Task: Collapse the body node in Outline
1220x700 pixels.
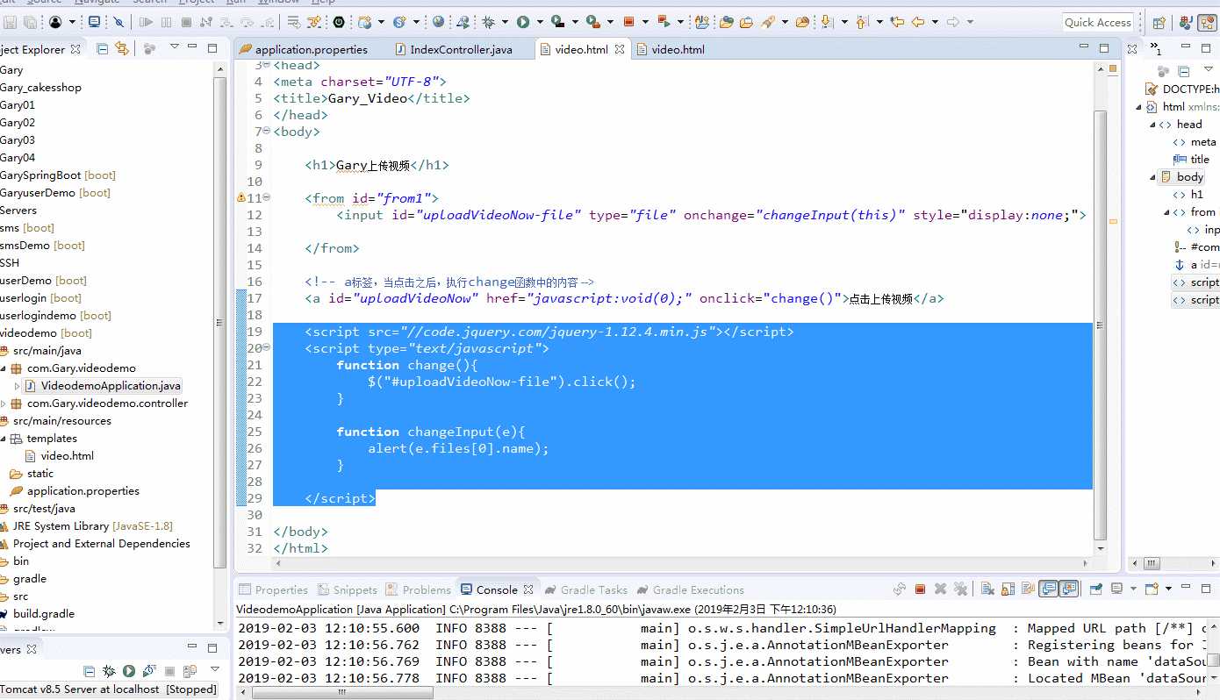Action: 1153,177
